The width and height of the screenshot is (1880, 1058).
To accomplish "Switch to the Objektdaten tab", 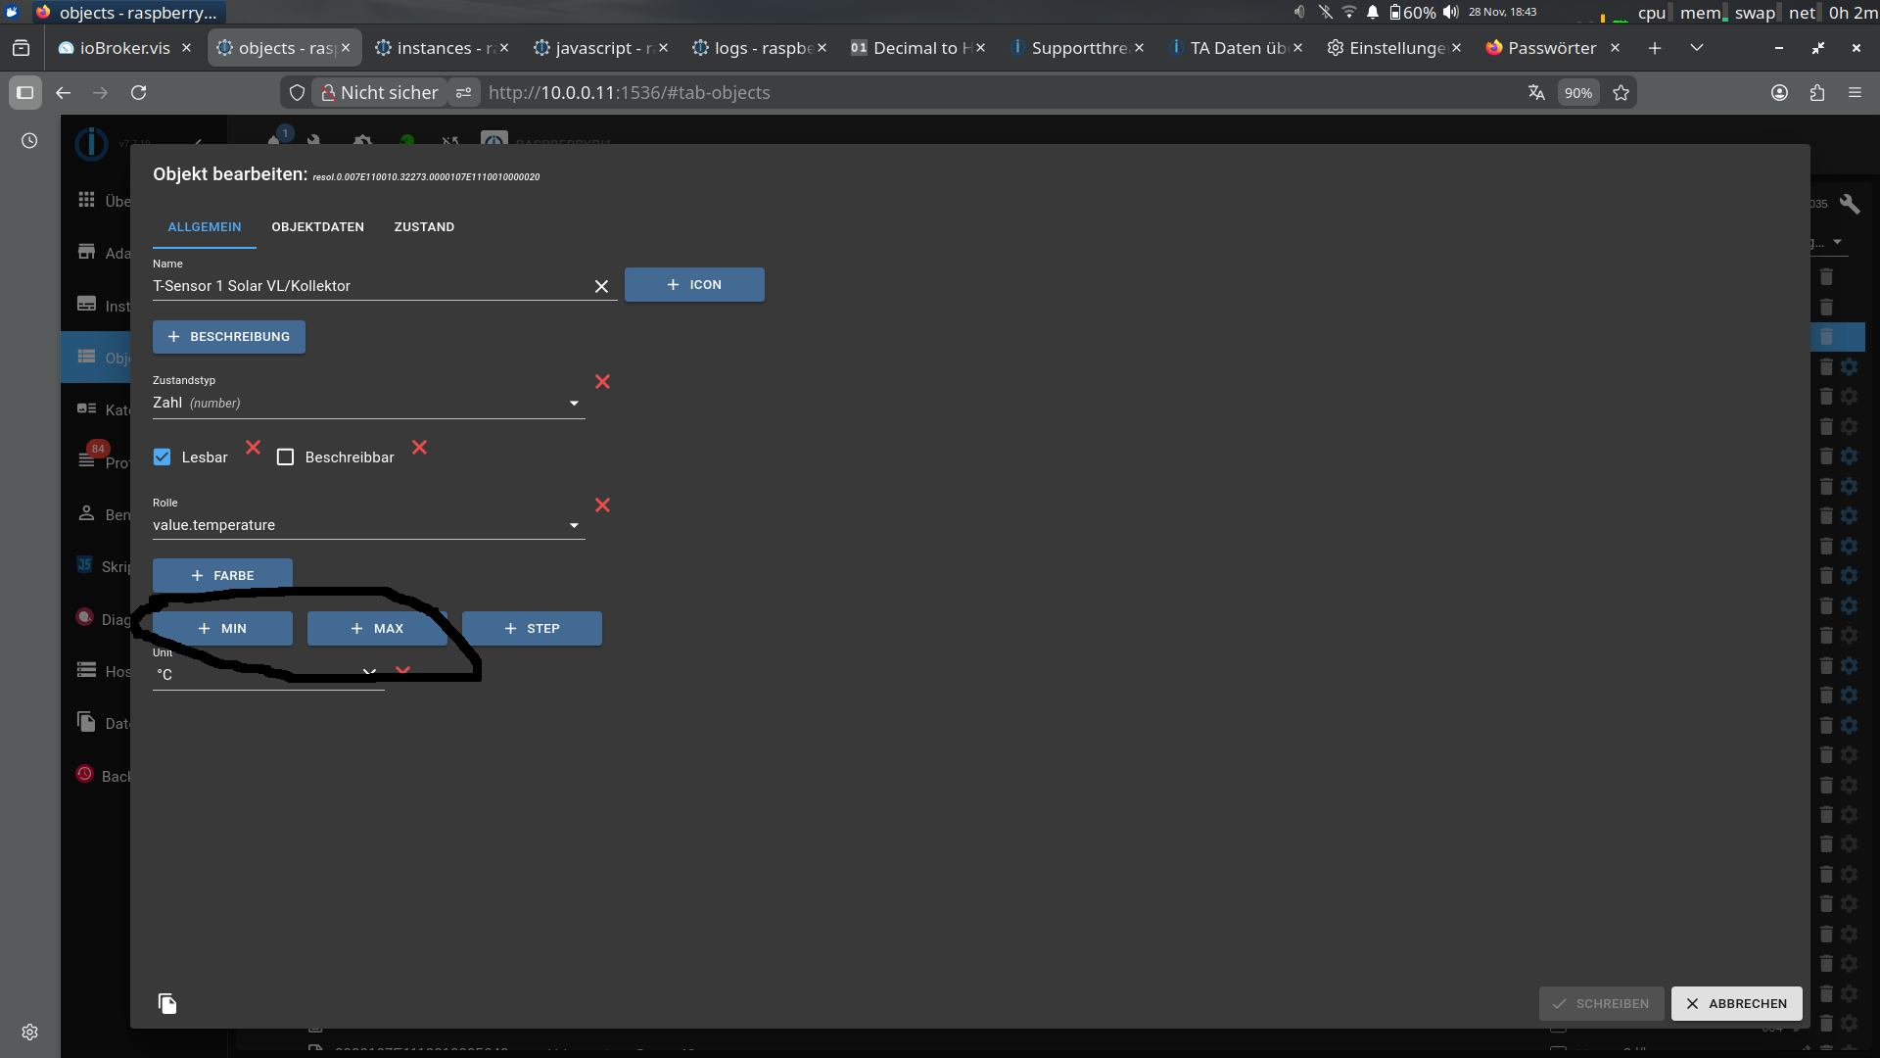I will 317,227.
